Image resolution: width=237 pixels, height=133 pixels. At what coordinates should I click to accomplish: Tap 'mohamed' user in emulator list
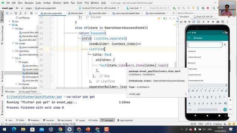point(192,51)
